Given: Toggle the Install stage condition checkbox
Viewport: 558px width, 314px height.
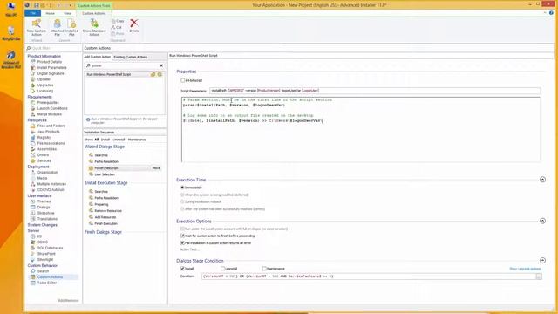Looking at the screenshot, I should [x=182, y=269].
